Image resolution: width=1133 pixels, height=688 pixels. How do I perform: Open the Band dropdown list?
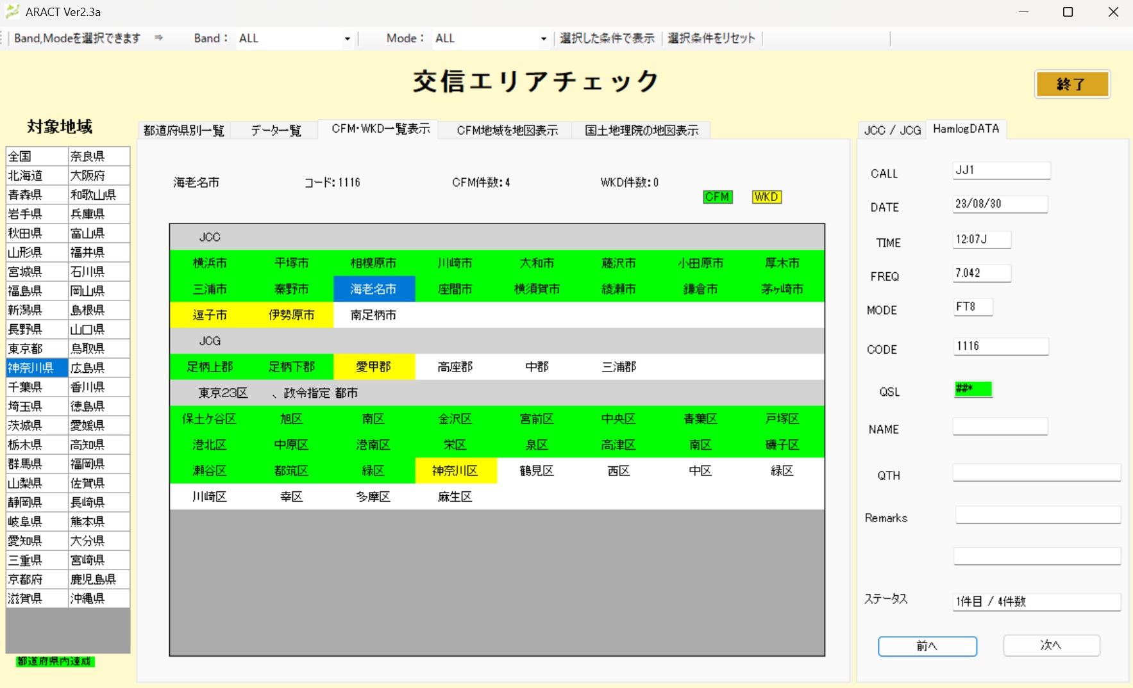(x=347, y=38)
